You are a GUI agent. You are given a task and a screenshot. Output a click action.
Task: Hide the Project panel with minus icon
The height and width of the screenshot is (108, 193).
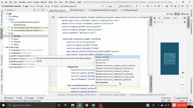(46, 10)
